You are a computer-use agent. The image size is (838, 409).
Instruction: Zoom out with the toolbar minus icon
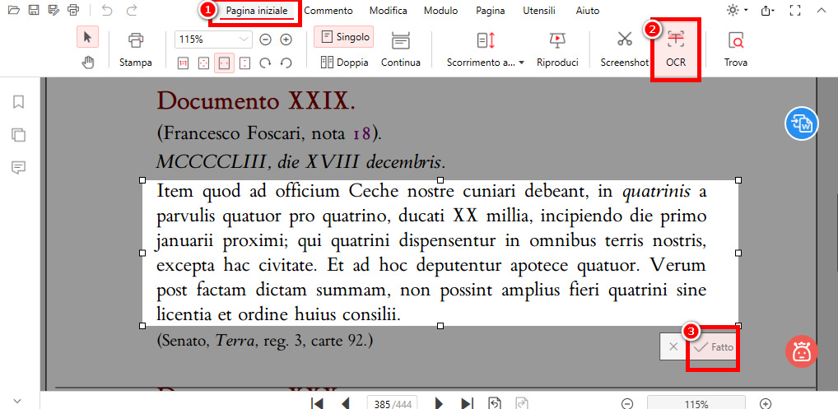266,39
